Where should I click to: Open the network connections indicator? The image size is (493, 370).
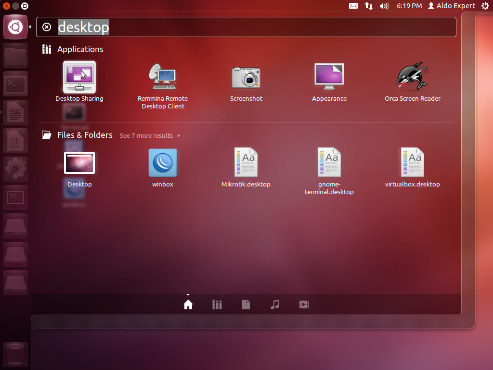(368, 6)
